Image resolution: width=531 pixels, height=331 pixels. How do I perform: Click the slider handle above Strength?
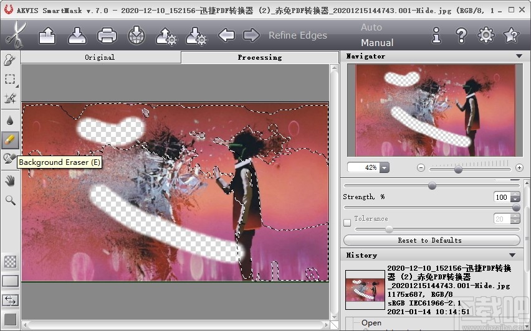click(432, 185)
